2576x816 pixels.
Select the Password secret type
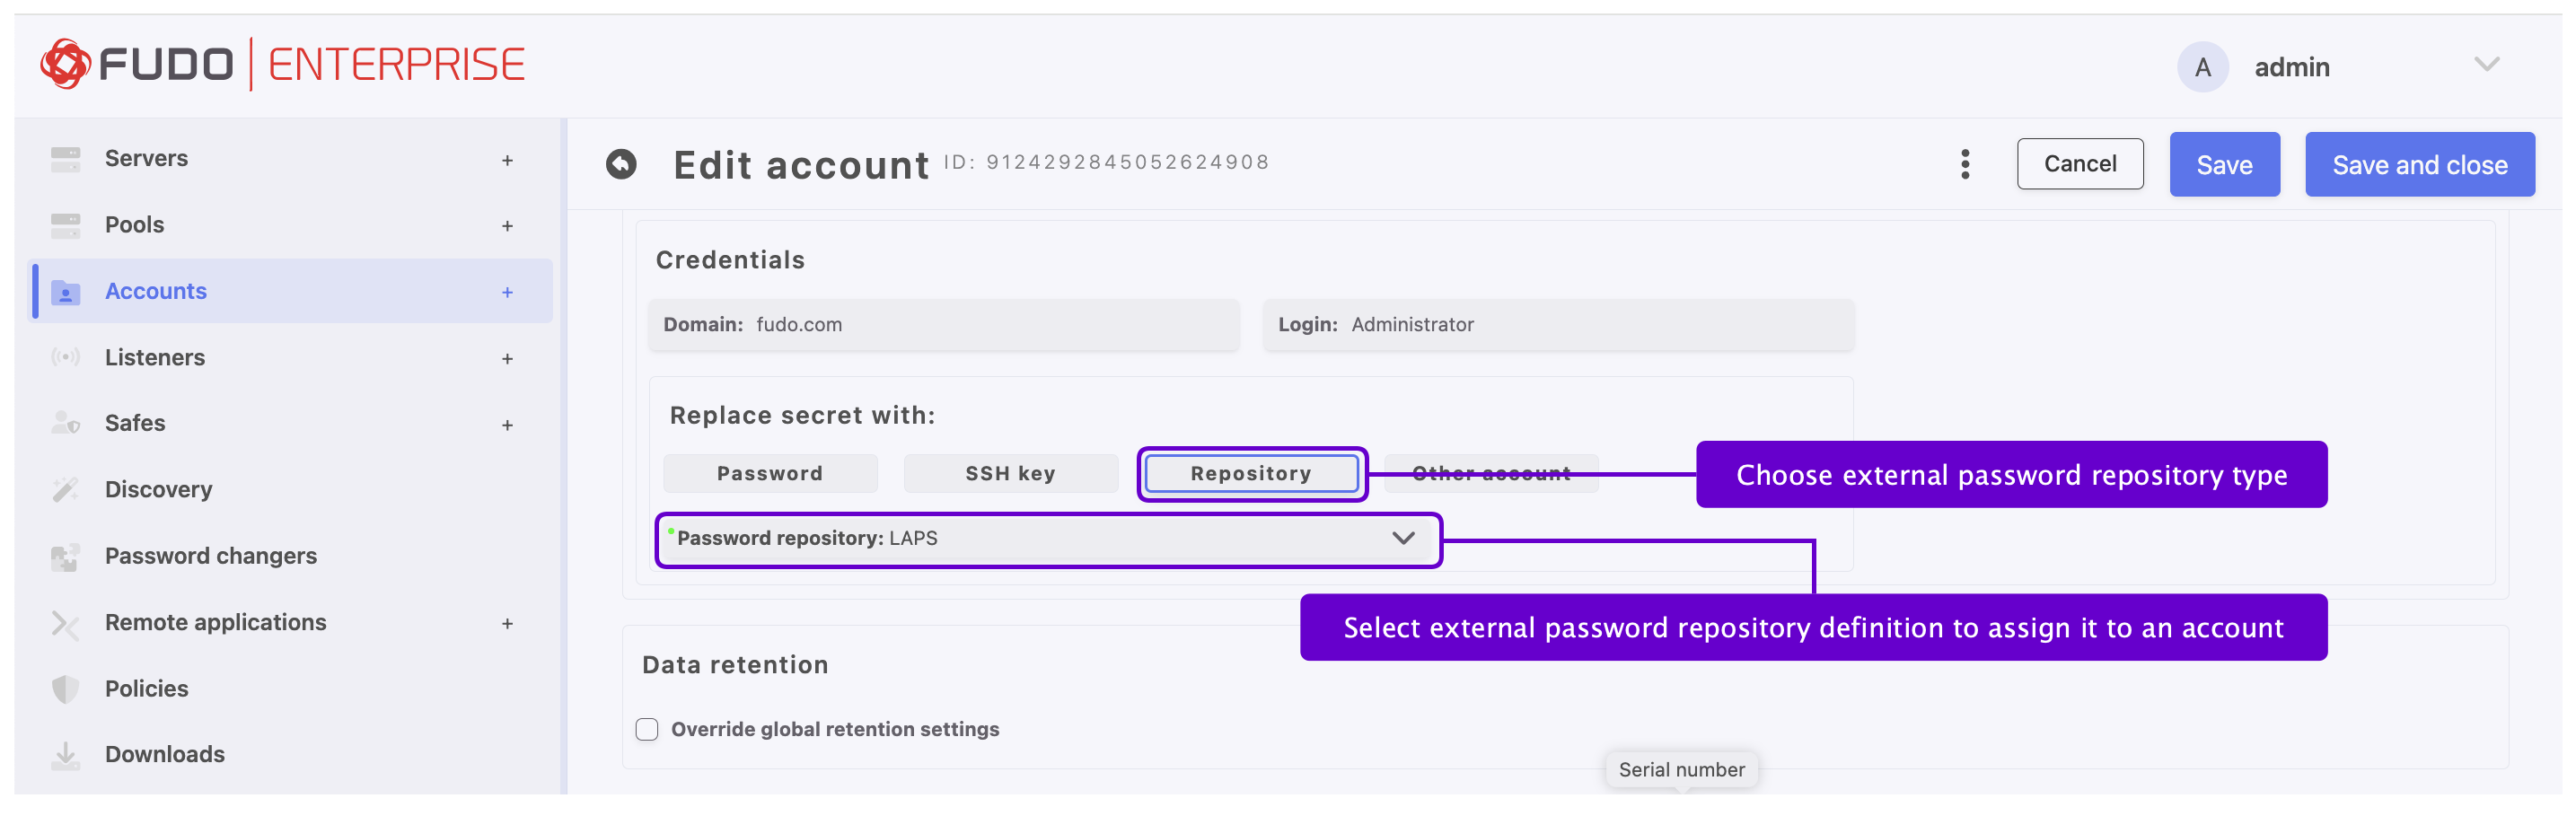coord(769,473)
